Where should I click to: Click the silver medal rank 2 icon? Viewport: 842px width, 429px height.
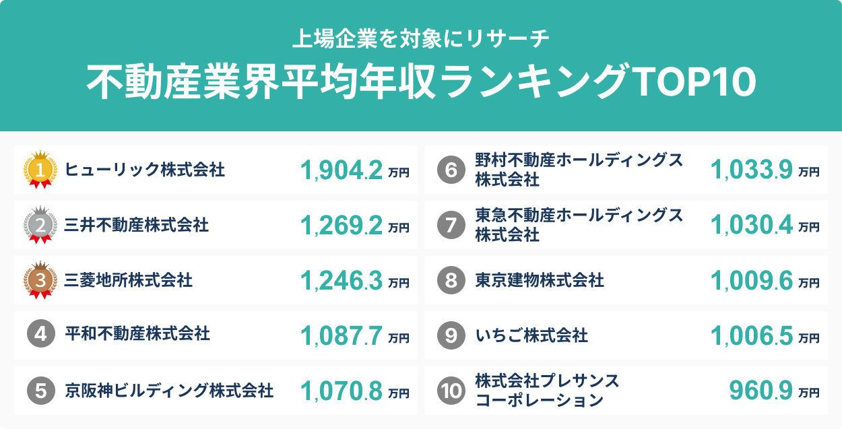click(x=40, y=225)
